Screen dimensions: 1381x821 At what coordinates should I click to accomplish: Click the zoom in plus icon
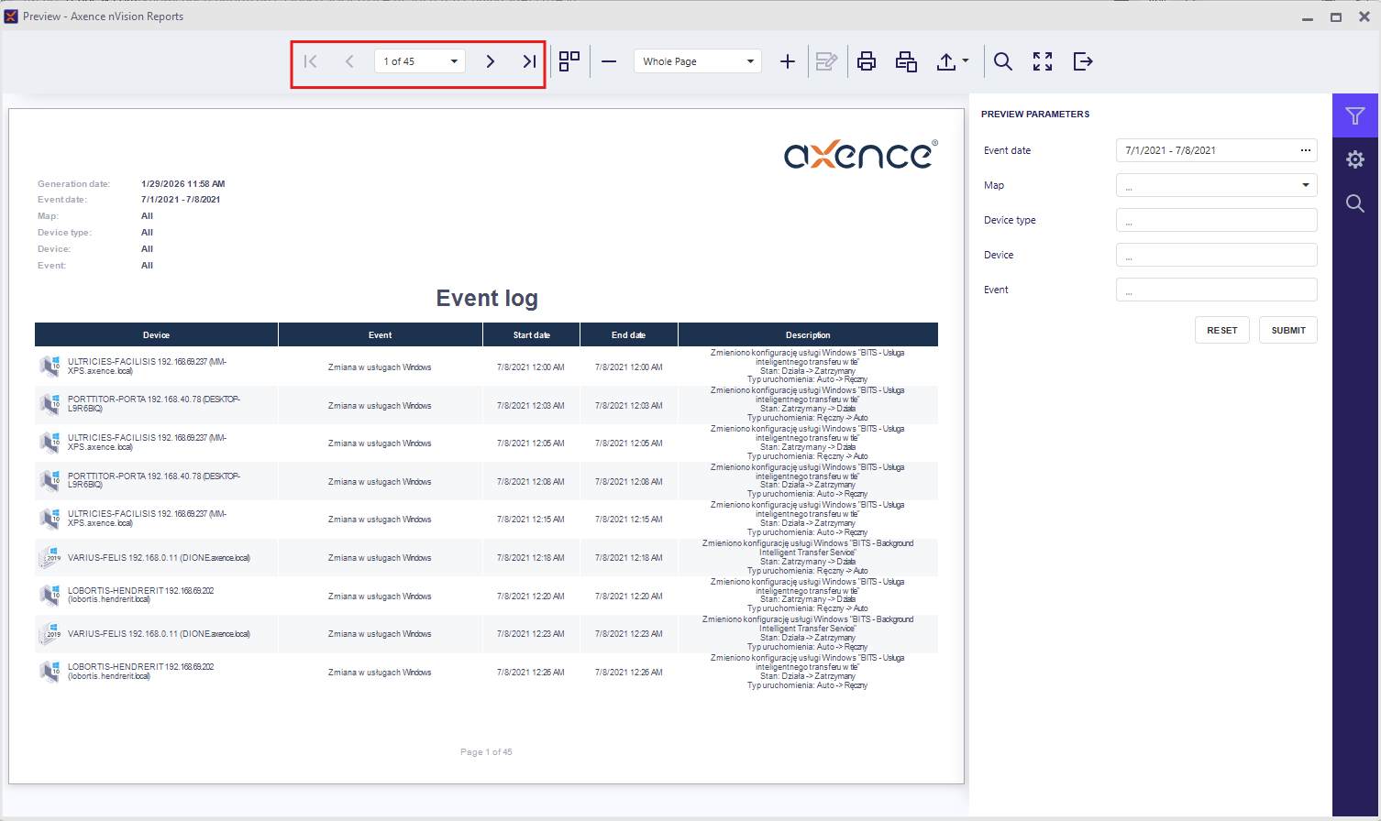point(787,61)
